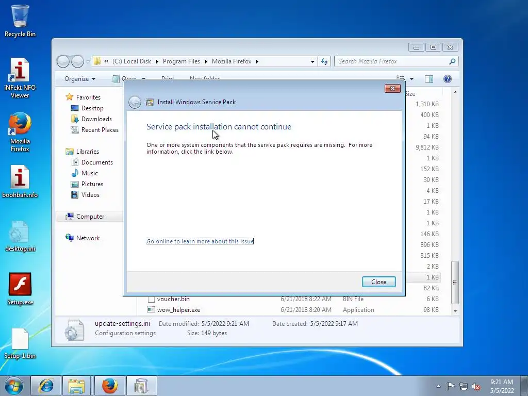Click the taskbar clock showing 9:21 AM

(x=502, y=386)
